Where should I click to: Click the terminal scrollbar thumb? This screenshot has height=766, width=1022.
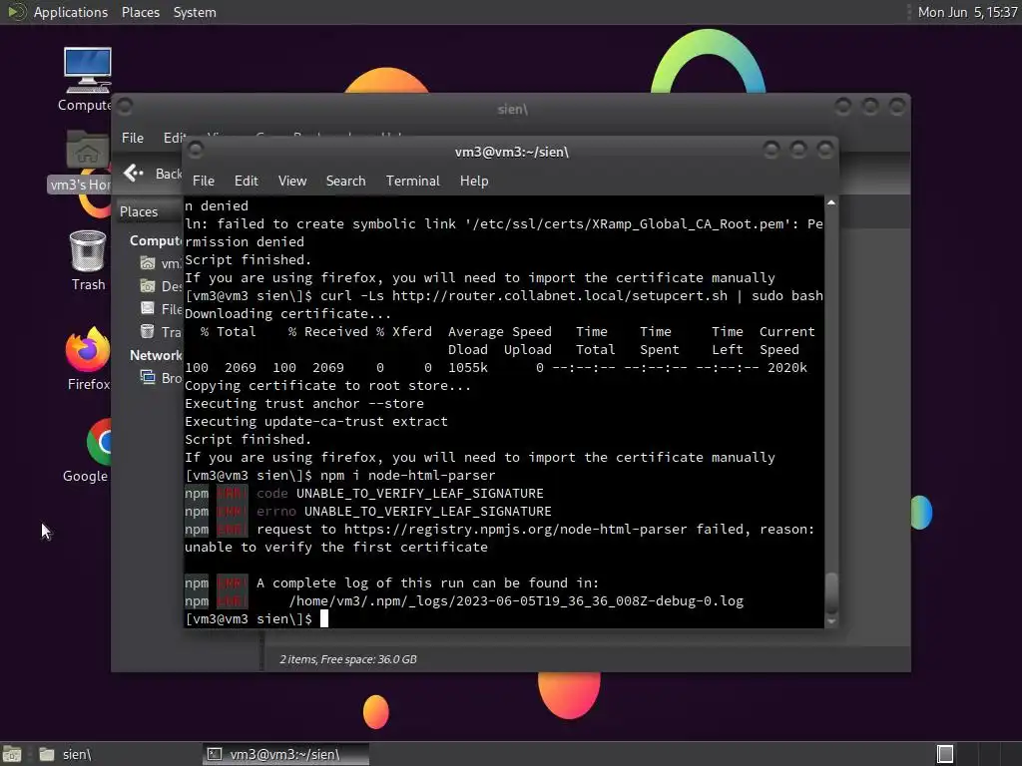[831, 592]
